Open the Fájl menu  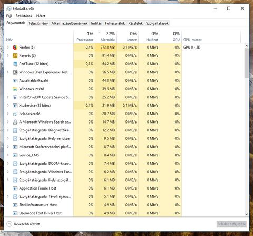pos(9,16)
